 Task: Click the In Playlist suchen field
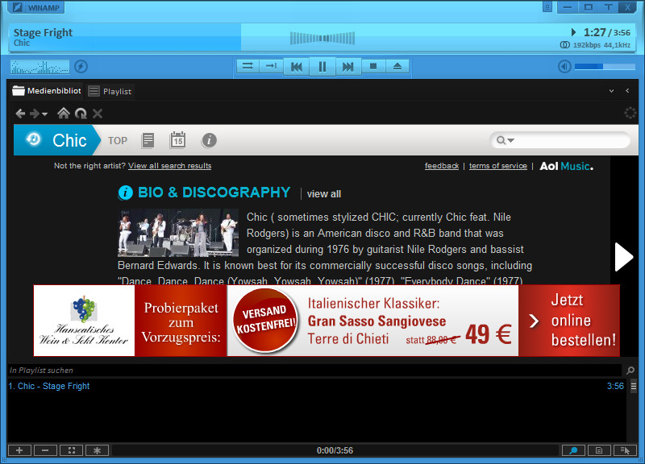tap(314, 371)
